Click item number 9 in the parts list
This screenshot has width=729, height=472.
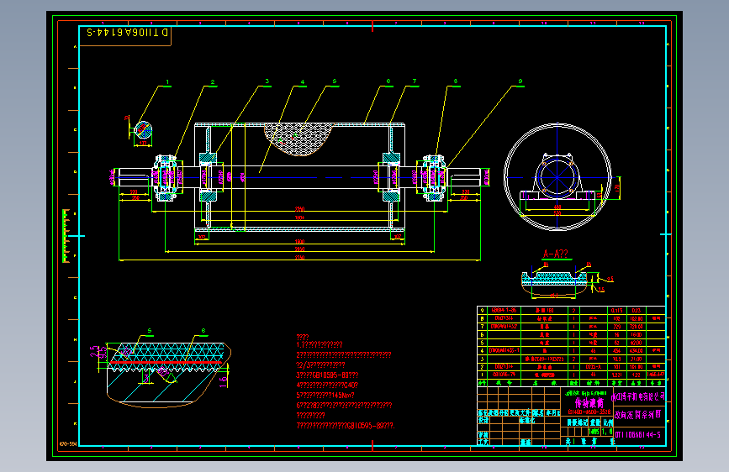coord(482,311)
